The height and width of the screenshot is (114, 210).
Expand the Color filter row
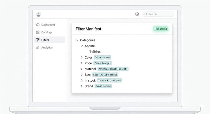click(82, 57)
